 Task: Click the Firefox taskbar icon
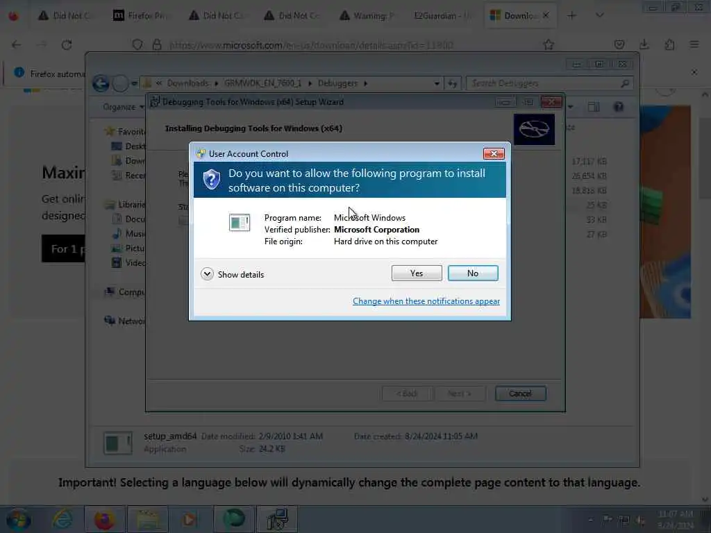click(x=104, y=519)
